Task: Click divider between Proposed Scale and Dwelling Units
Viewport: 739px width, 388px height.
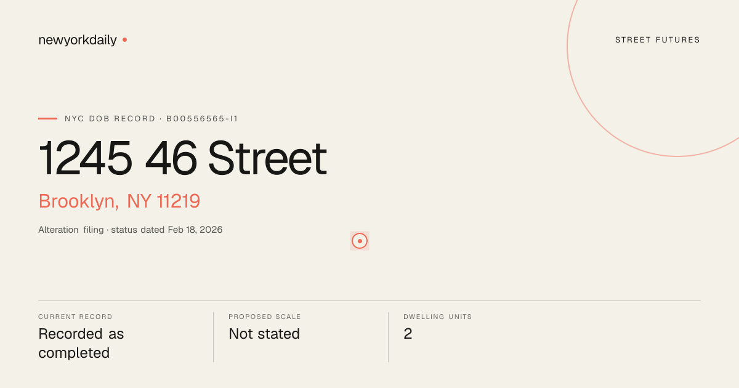Action: [x=388, y=337]
